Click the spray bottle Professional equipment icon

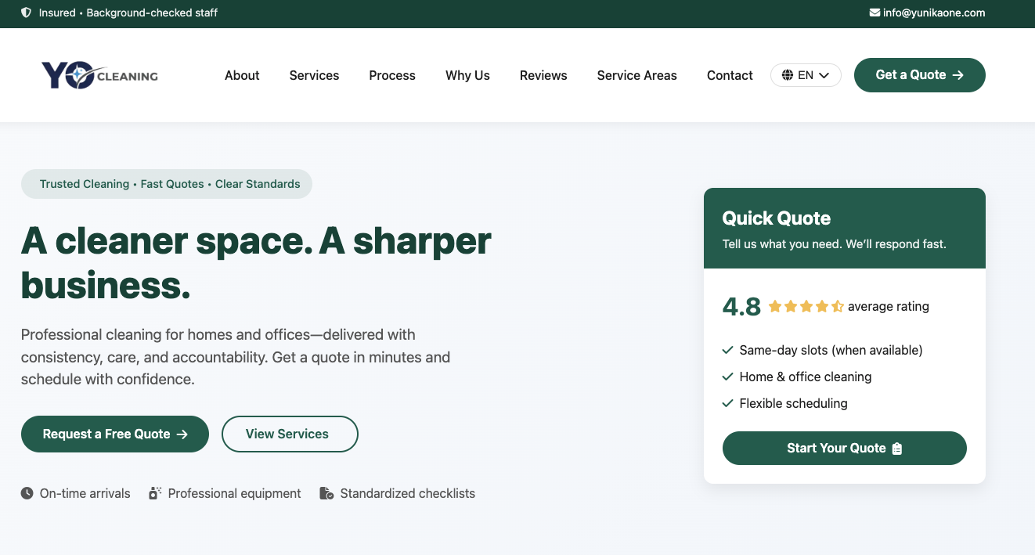click(x=155, y=493)
